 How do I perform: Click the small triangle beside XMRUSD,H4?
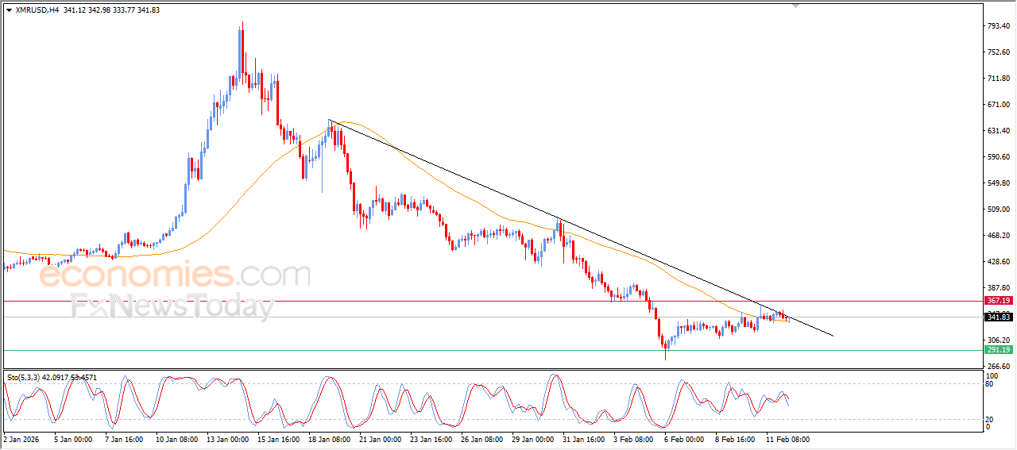click(x=9, y=10)
